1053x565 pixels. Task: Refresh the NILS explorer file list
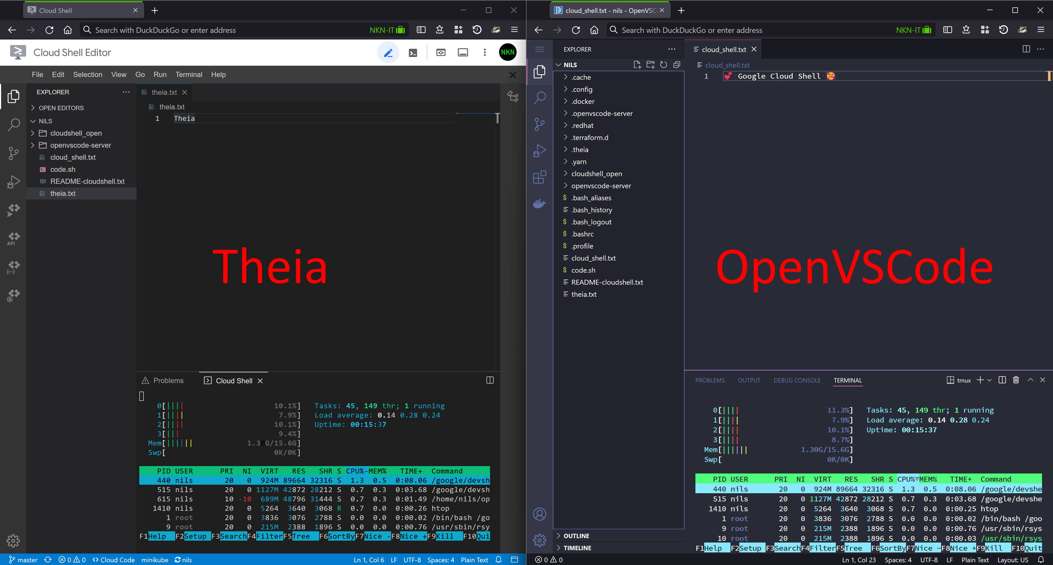[x=663, y=65]
